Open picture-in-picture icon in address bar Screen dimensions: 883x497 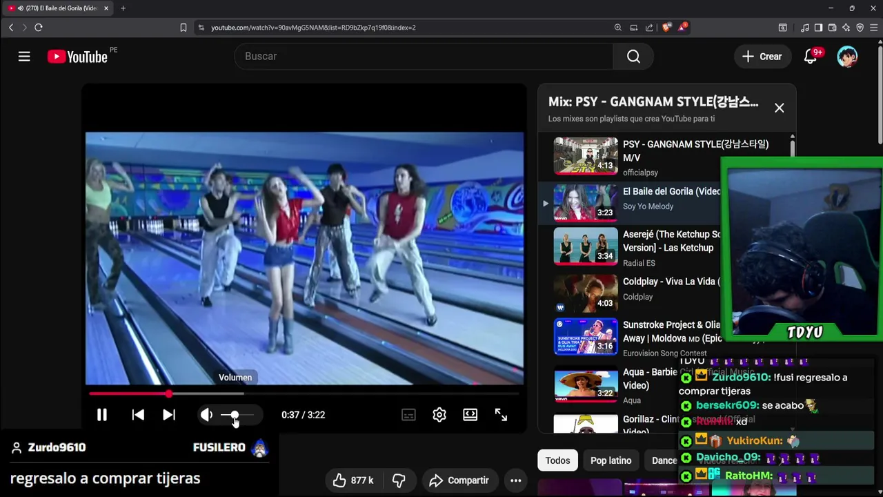tap(633, 28)
